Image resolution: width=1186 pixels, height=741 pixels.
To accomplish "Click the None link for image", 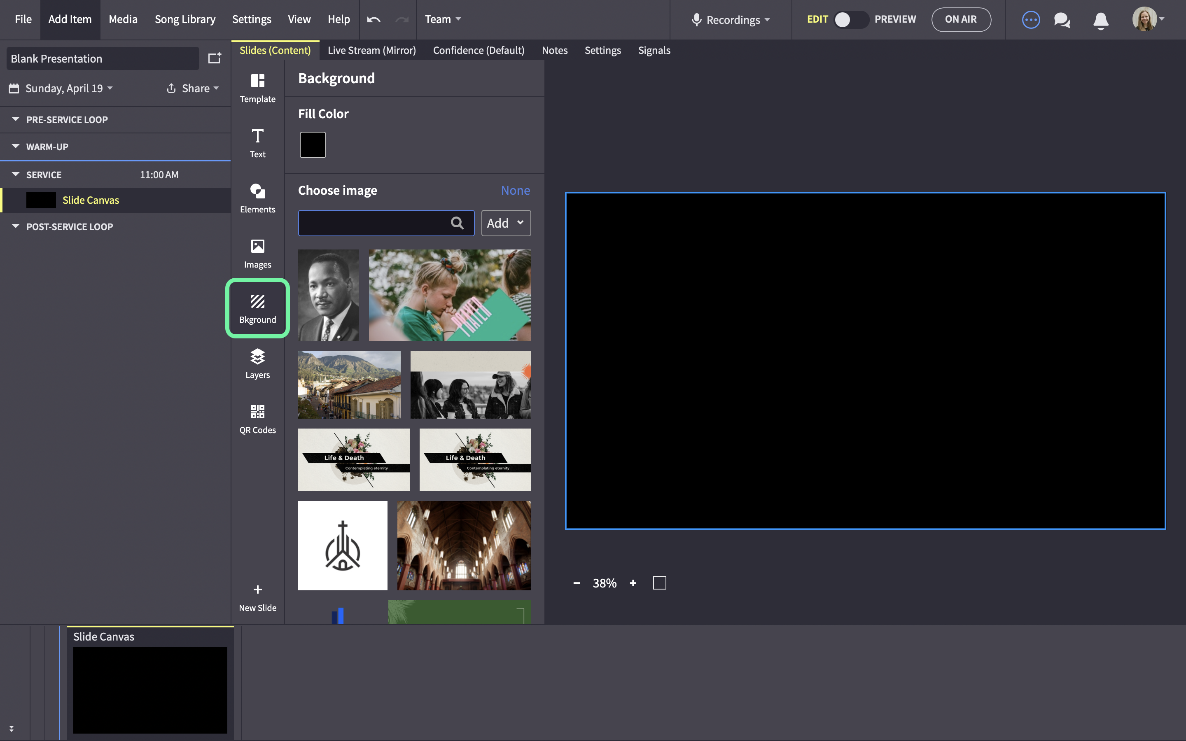I will point(515,190).
